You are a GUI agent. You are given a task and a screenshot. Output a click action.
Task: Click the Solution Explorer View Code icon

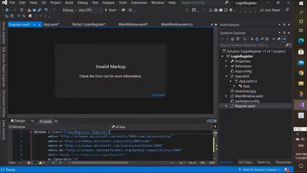[x=274, y=39]
